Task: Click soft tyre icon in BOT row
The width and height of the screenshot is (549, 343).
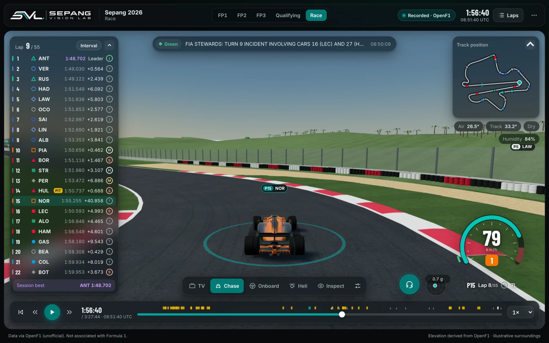Action: pyautogui.click(x=109, y=272)
